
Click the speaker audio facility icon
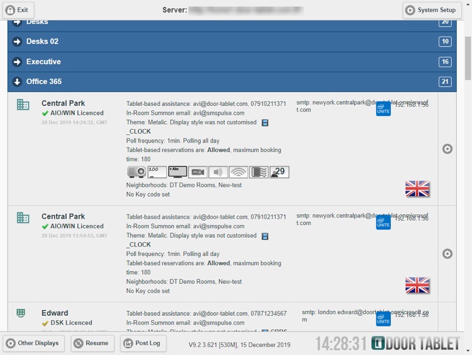(x=218, y=172)
